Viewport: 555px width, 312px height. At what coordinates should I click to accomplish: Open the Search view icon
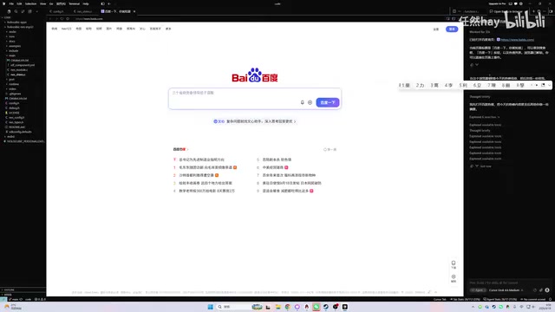16,11
